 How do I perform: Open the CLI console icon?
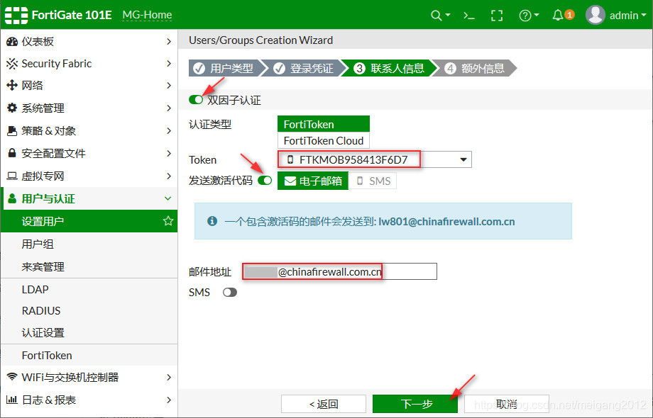(x=469, y=16)
